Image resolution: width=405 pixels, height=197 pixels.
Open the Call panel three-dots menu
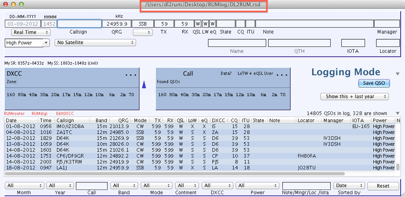(x=282, y=75)
